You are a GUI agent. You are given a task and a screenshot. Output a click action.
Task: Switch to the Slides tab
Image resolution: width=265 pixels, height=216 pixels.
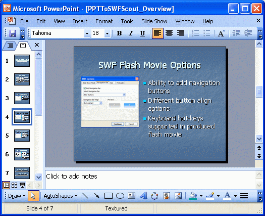(23, 46)
